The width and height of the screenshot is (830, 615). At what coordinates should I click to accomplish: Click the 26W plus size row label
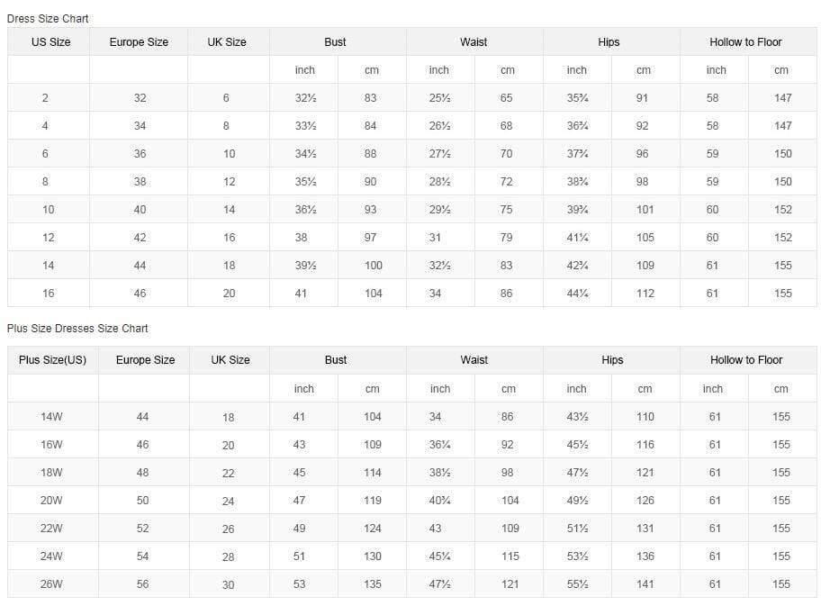[51, 584]
